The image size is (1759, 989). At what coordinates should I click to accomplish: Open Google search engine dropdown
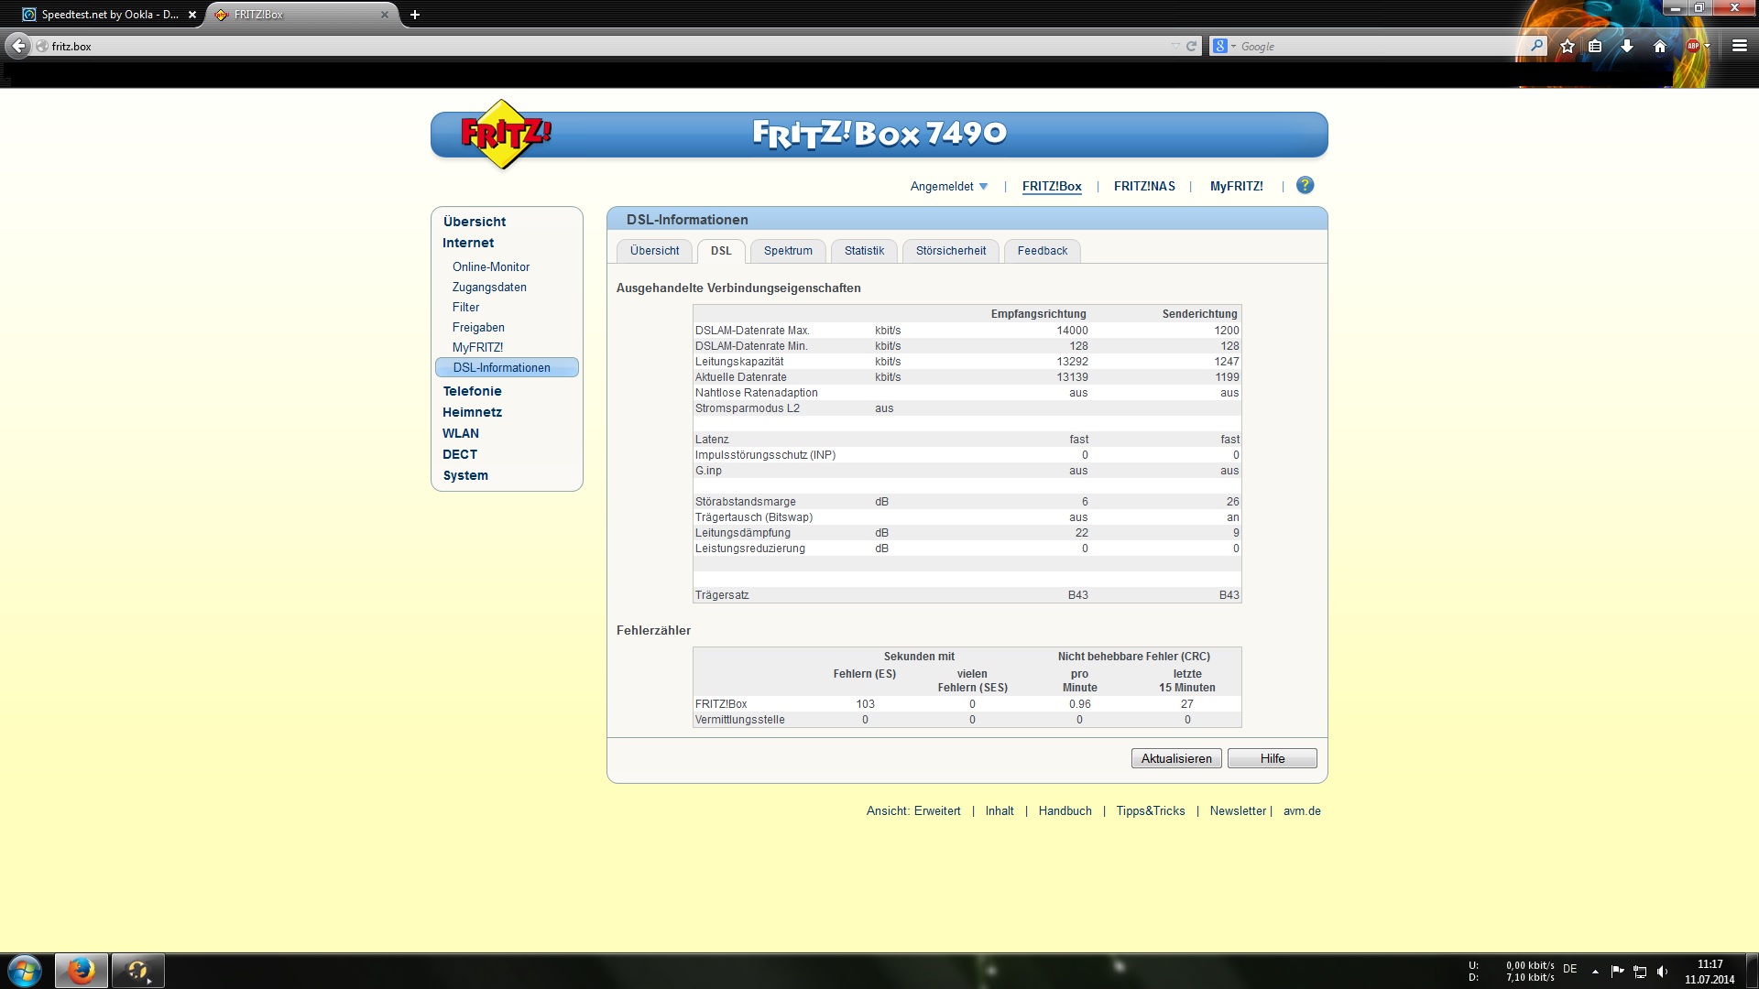pyautogui.click(x=1224, y=46)
